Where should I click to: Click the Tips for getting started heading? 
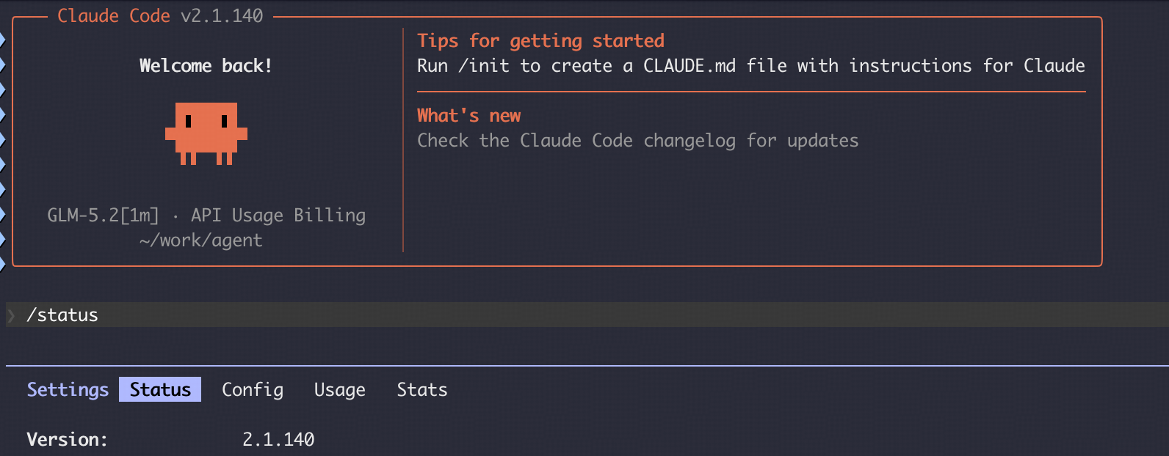[540, 40]
